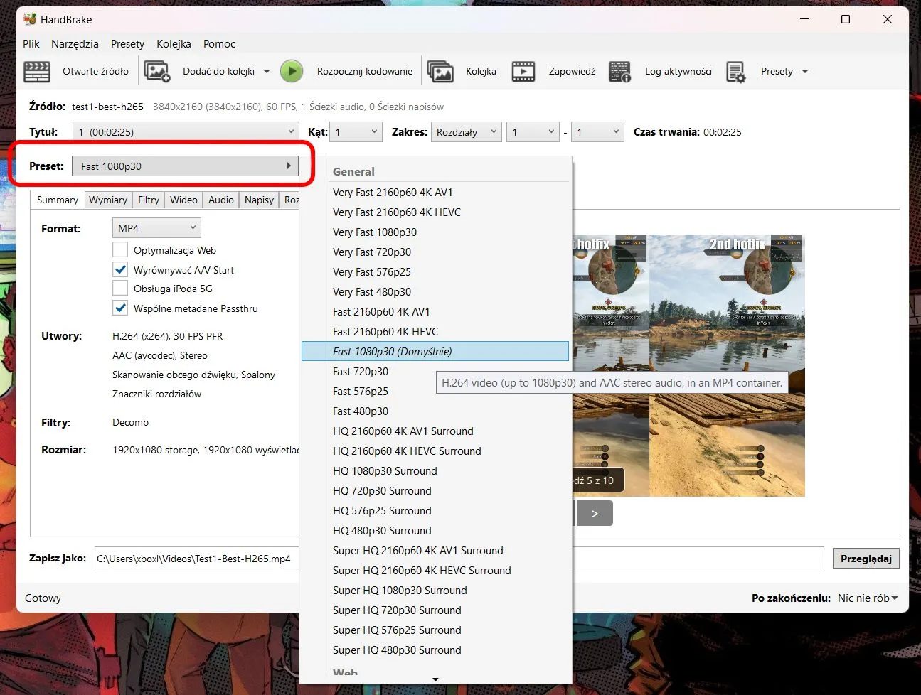The height and width of the screenshot is (695, 921).
Task: Click the Zapowiedź preview film icon
Action: 523,72
